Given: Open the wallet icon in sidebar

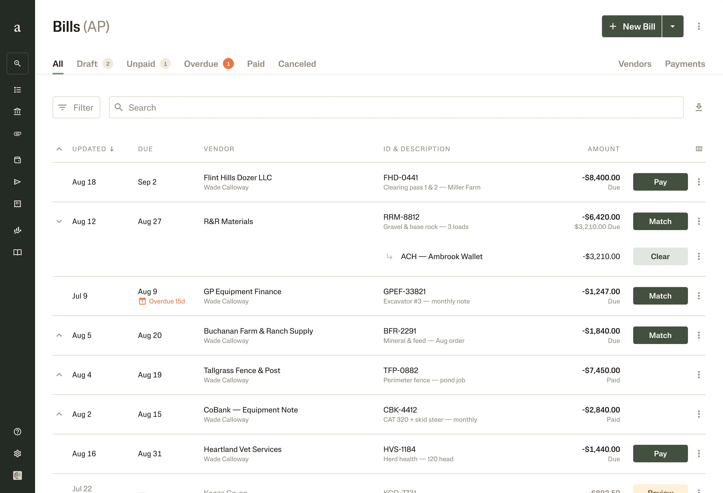Looking at the screenshot, I should click(x=18, y=160).
